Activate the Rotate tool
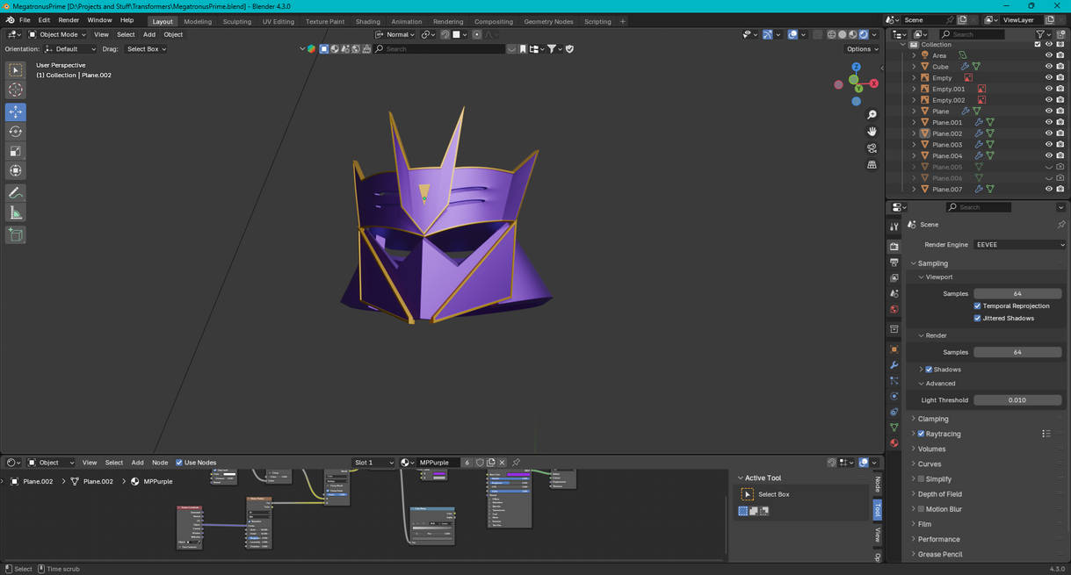1071x575 pixels. coord(16,132)
